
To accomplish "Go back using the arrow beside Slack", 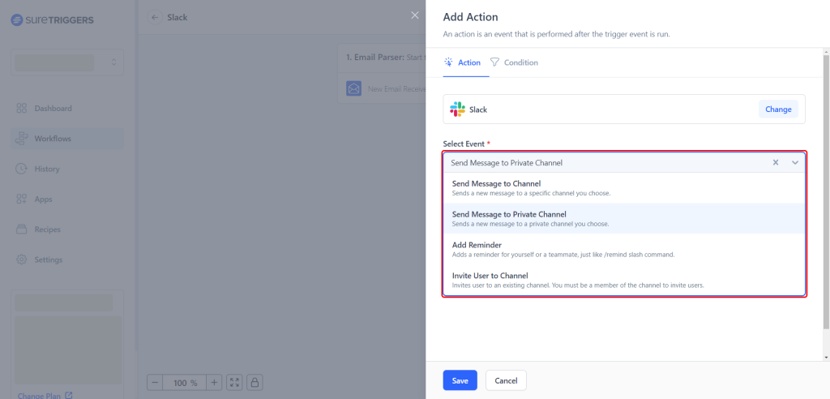I will 155,18.
